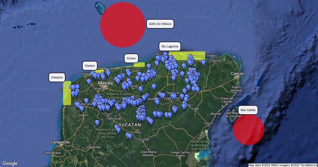Click the blue pin below Sisal

pyautogui.click(x=89, y=82)
